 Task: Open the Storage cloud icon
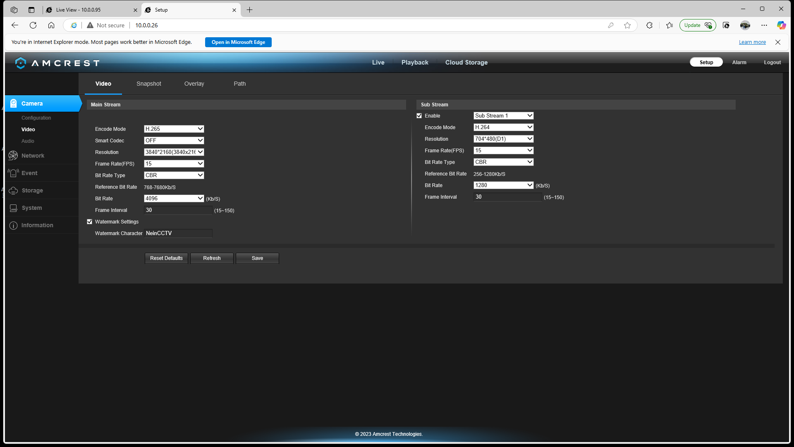click(x=13, y=190)
